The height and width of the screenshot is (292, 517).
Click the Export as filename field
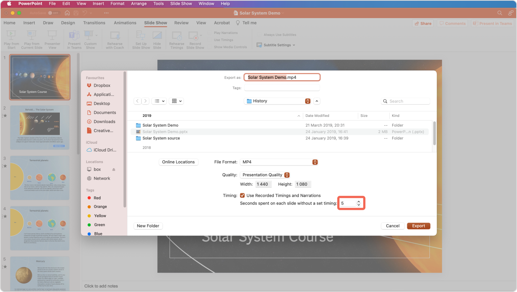[282, 77]
